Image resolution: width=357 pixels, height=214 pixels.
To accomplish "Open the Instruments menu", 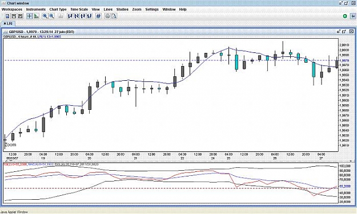I will coord(36,9).
